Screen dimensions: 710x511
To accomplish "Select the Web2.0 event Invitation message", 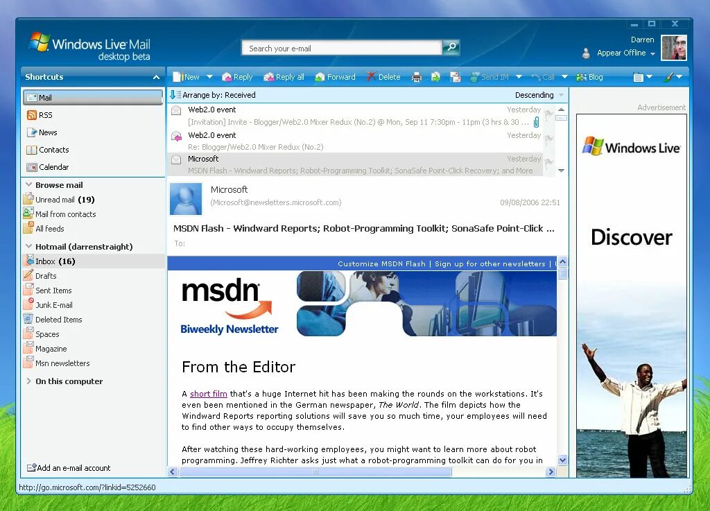I will pos(355,116).
